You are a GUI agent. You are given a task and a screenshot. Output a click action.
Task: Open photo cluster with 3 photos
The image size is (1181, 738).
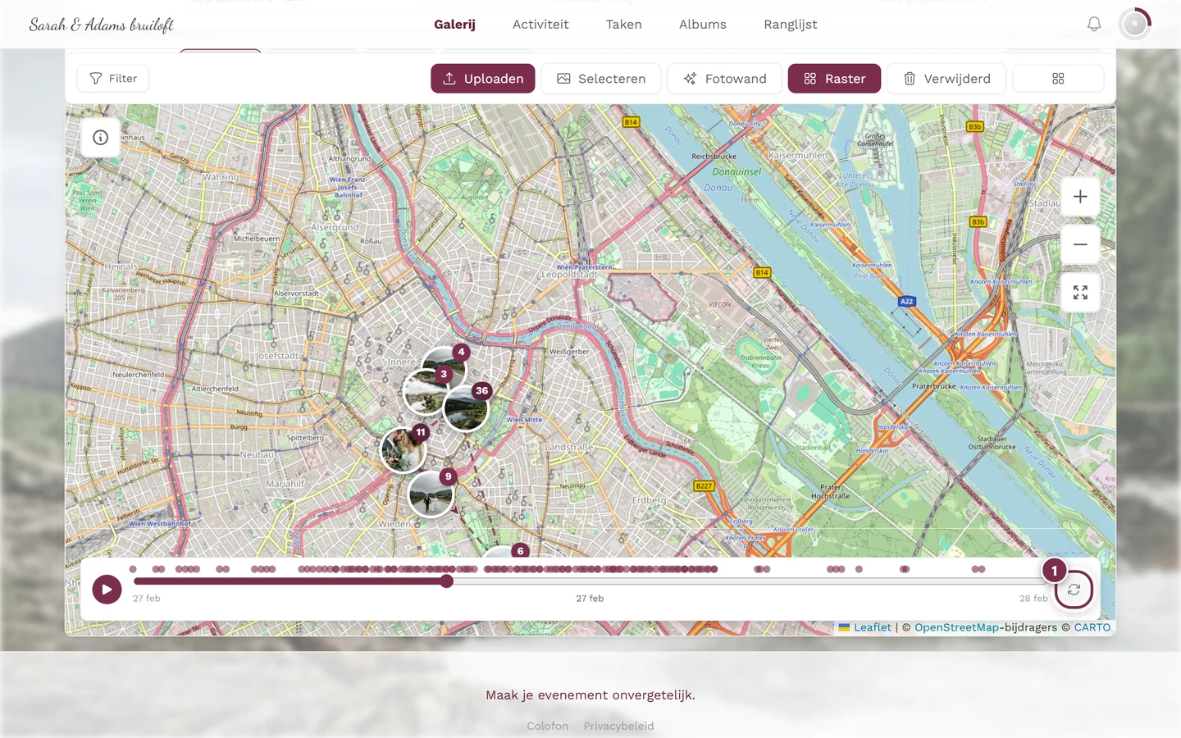tap(425, 391)
